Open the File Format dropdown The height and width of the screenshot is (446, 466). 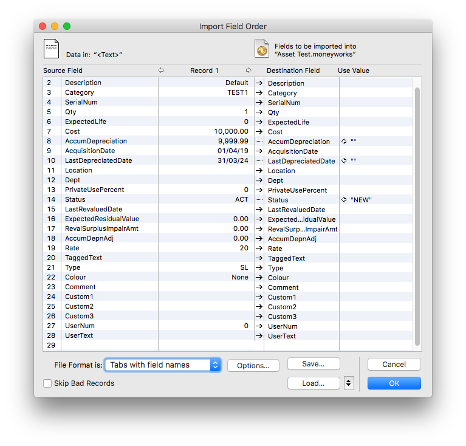pos(163,365)
